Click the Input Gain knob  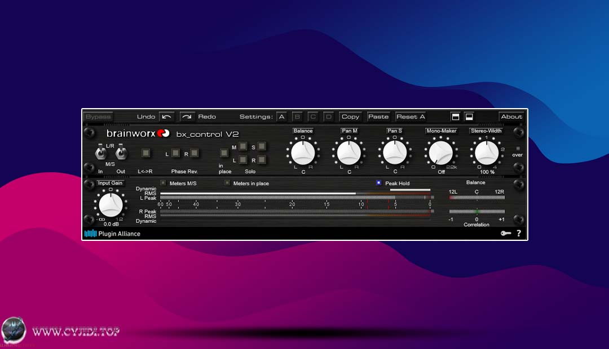tap(111, 205)
